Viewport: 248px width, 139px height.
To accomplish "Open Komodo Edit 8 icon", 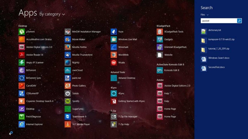I will coord(160,70).
